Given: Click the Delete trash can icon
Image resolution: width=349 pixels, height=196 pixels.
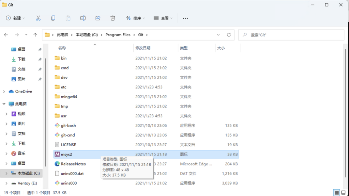Looking at the screenshot, I should point(112,18).
